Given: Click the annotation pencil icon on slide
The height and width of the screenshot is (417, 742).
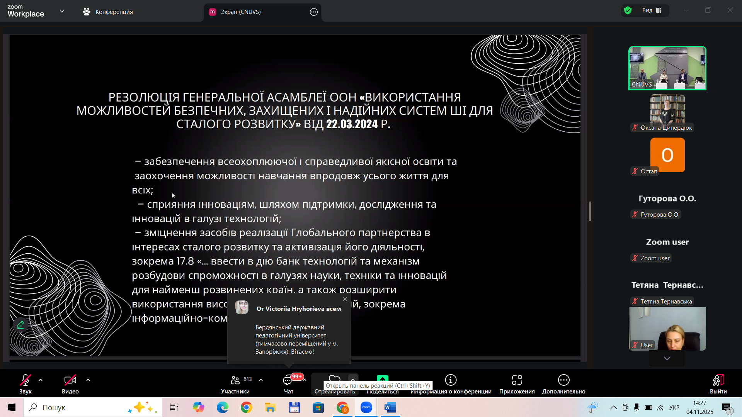Looking at the screenshot, I should click(20, 325).
